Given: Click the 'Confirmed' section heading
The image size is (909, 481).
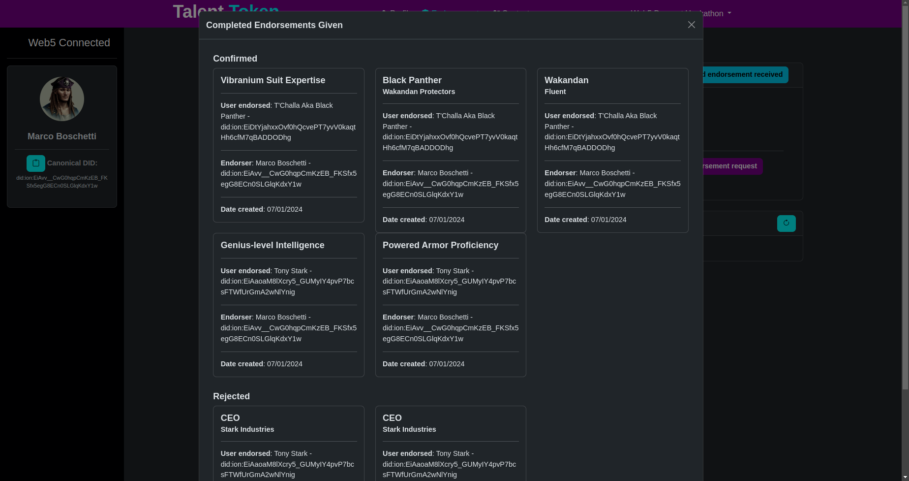Looking at the screenshot, I should [235, 59].
